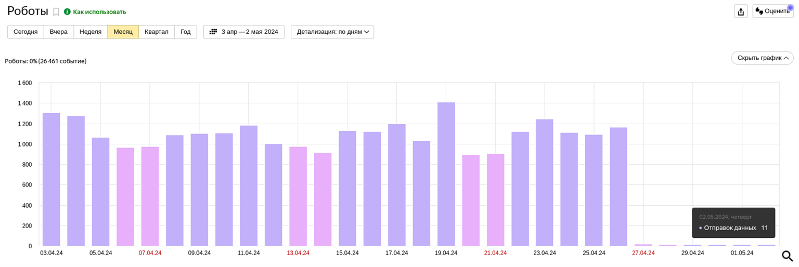Click the green info icon
Screen dimensions: 799x267
[67, 12]
